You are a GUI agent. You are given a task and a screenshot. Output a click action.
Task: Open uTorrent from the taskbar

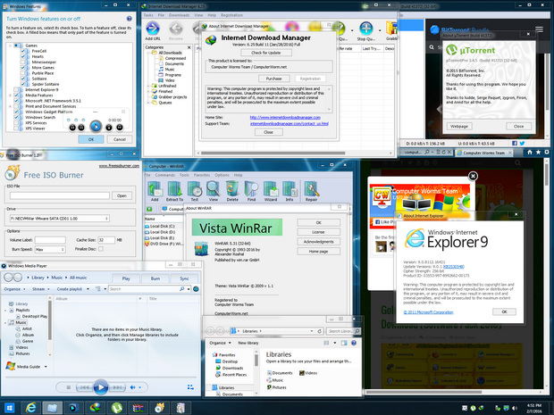[117, 408]
